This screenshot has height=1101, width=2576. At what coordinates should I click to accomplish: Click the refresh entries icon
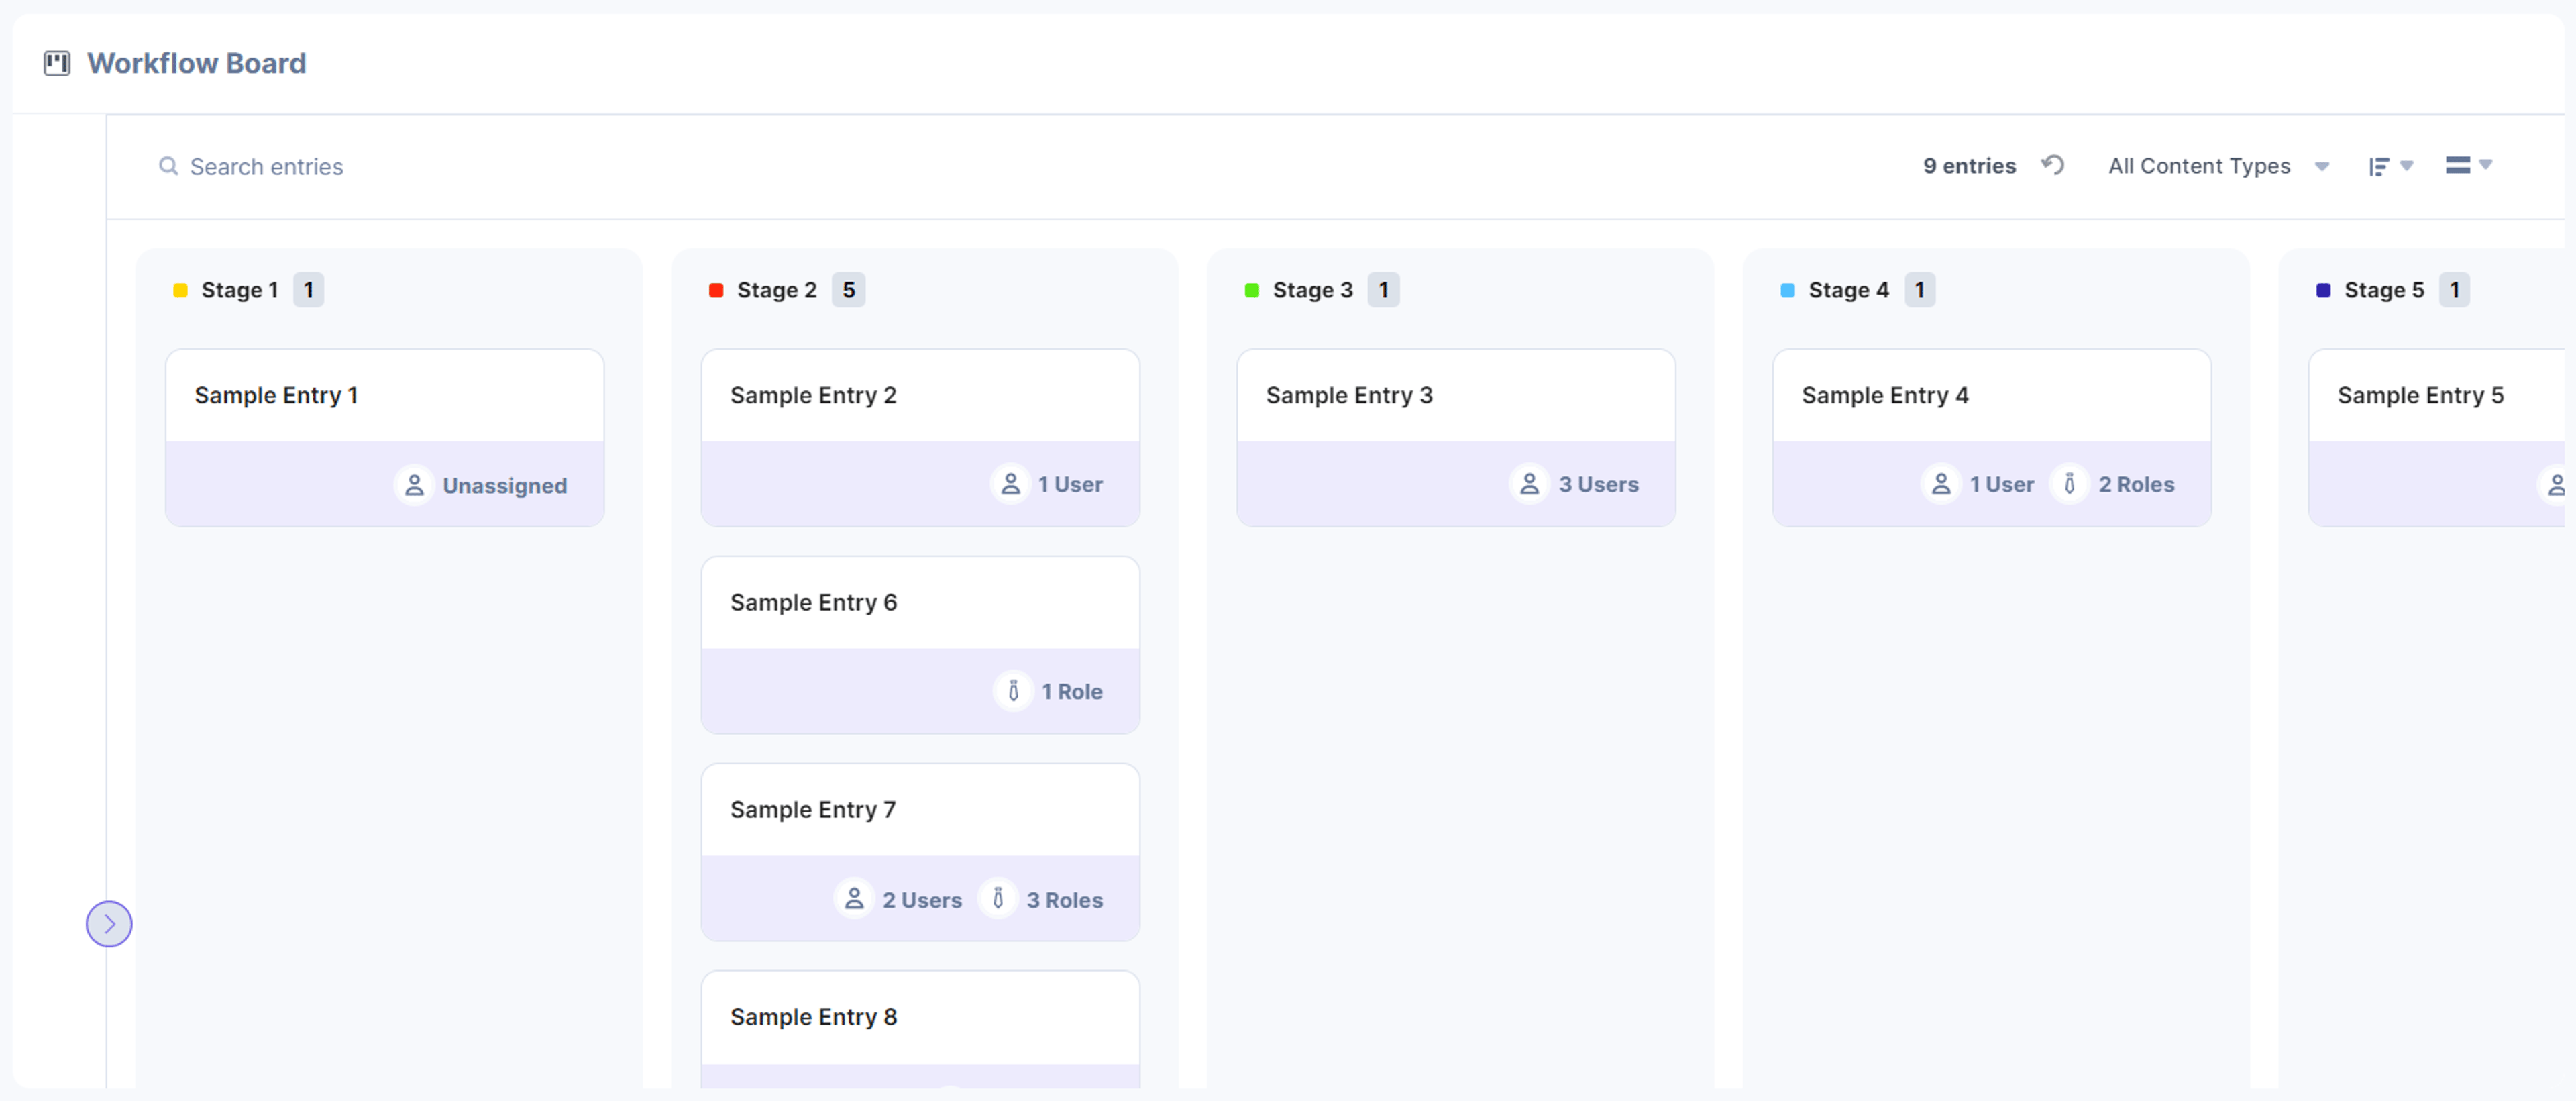coord(2053,165)
